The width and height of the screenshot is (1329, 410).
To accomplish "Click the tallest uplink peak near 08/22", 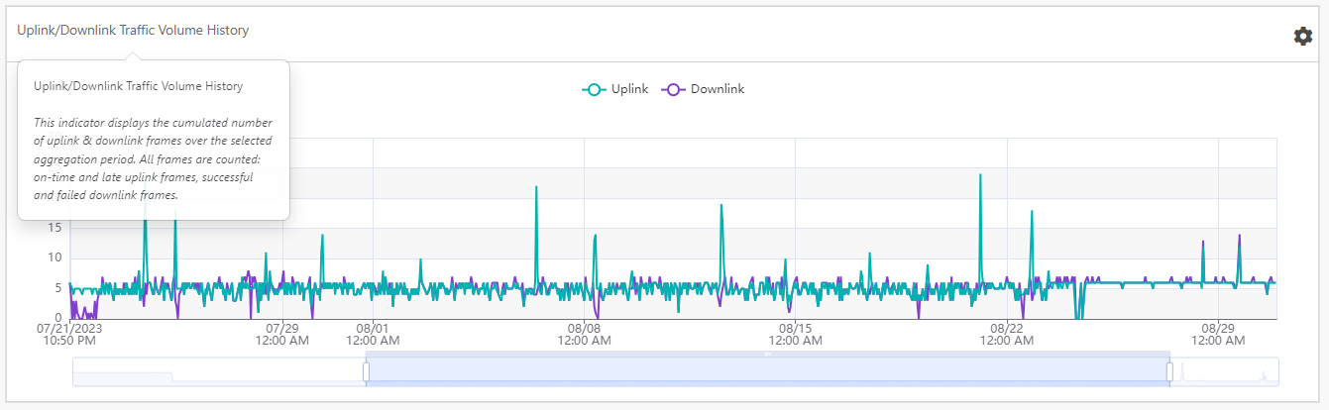I will [x=980, y=176].
